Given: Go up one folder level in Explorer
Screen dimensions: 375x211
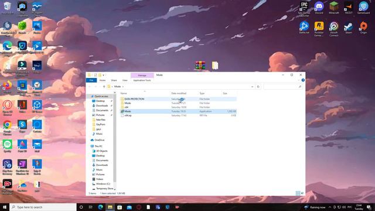Looking at the screenshot, I should 104,87.
